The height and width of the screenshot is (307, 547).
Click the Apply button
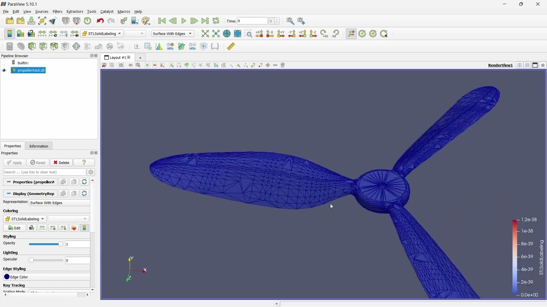(14, 163)
